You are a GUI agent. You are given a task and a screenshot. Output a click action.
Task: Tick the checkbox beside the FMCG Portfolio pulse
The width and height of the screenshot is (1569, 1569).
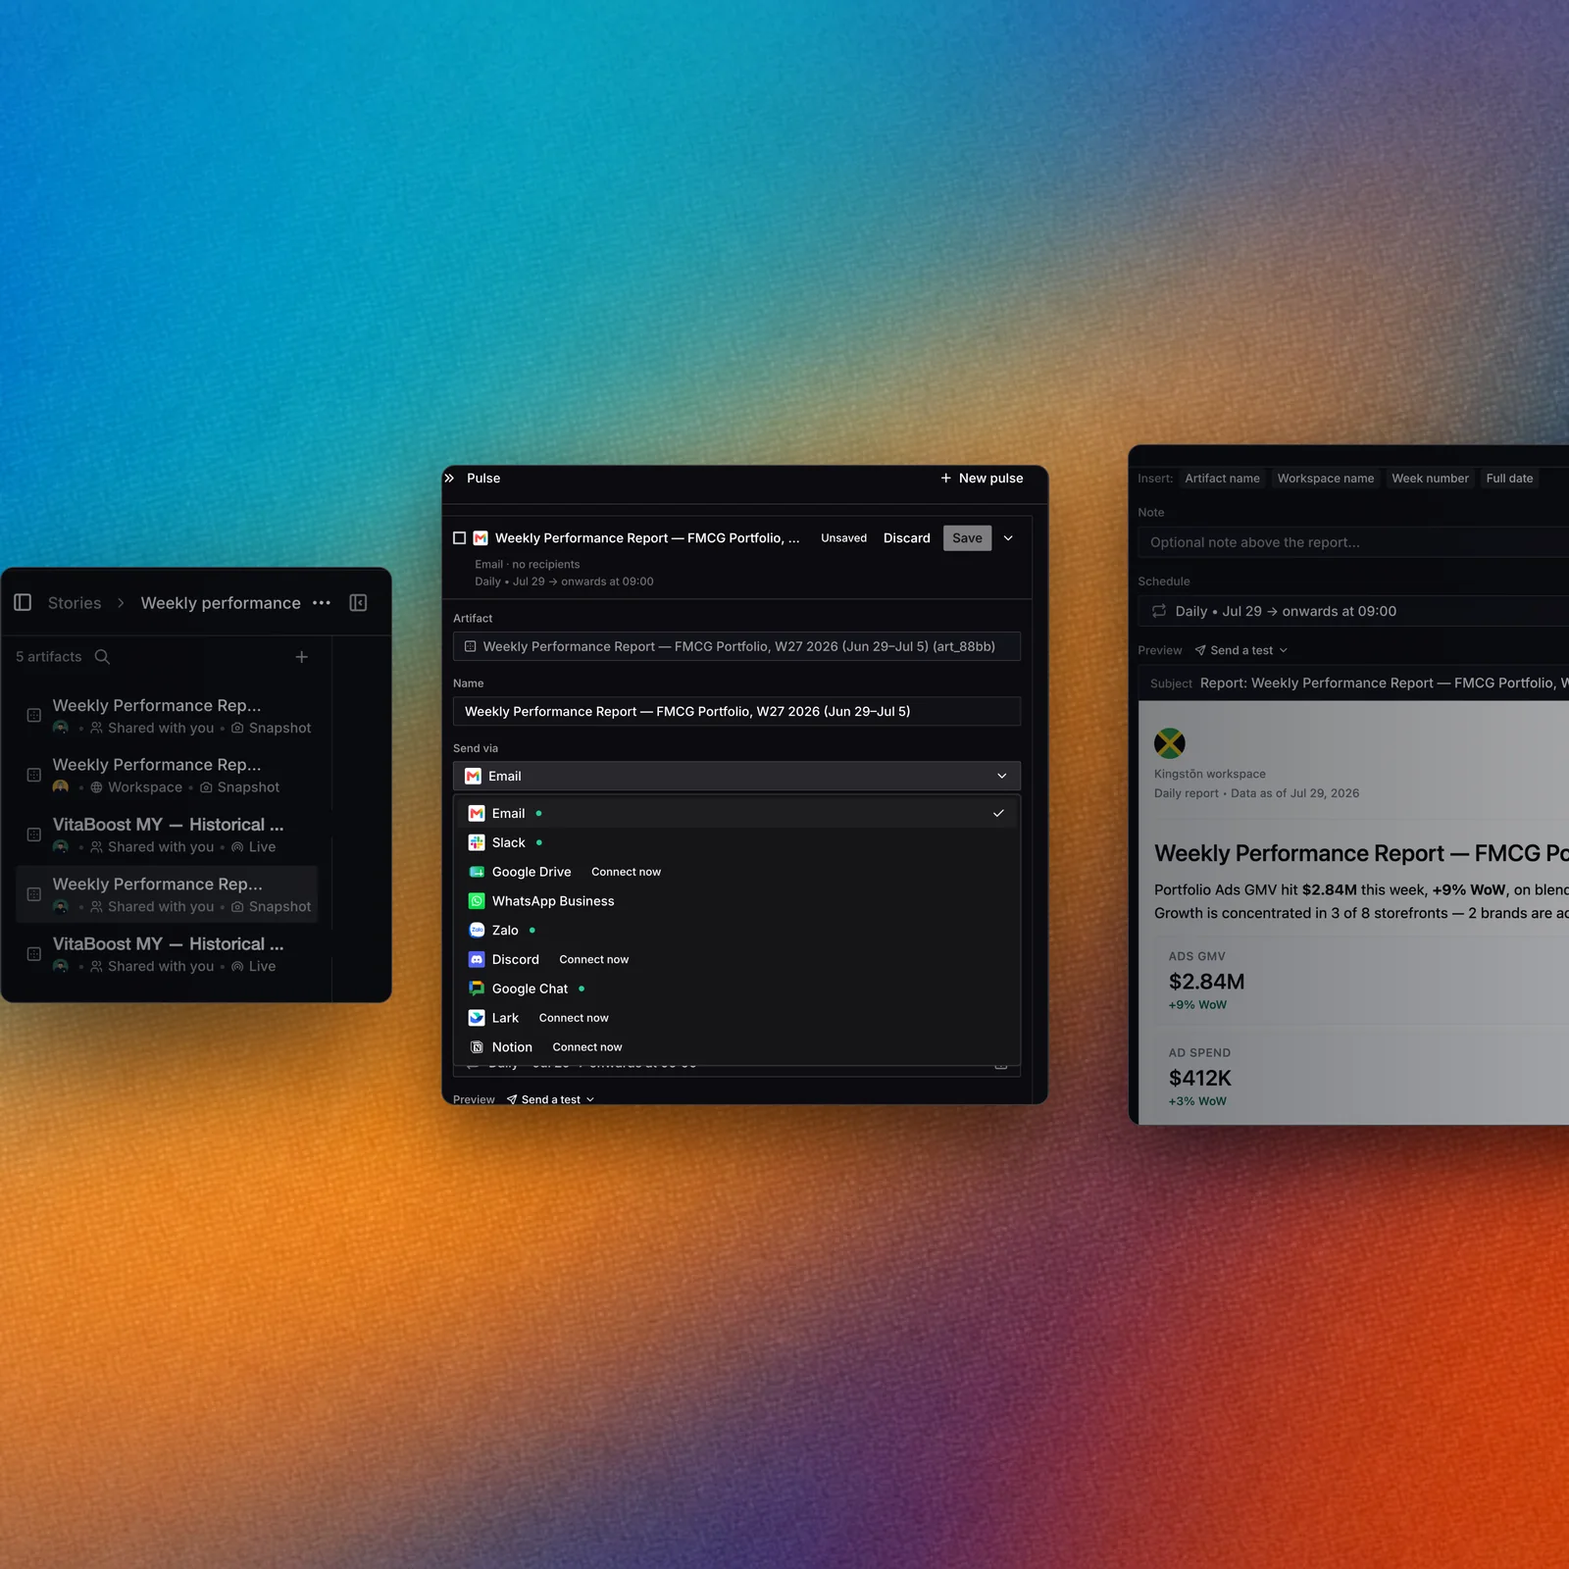[x=459, y=538]
